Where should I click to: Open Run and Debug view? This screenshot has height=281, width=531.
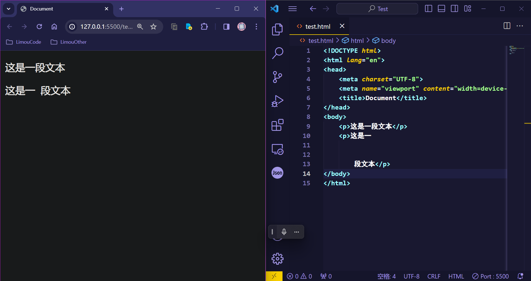pyautogui.click(x=277, y=101)
